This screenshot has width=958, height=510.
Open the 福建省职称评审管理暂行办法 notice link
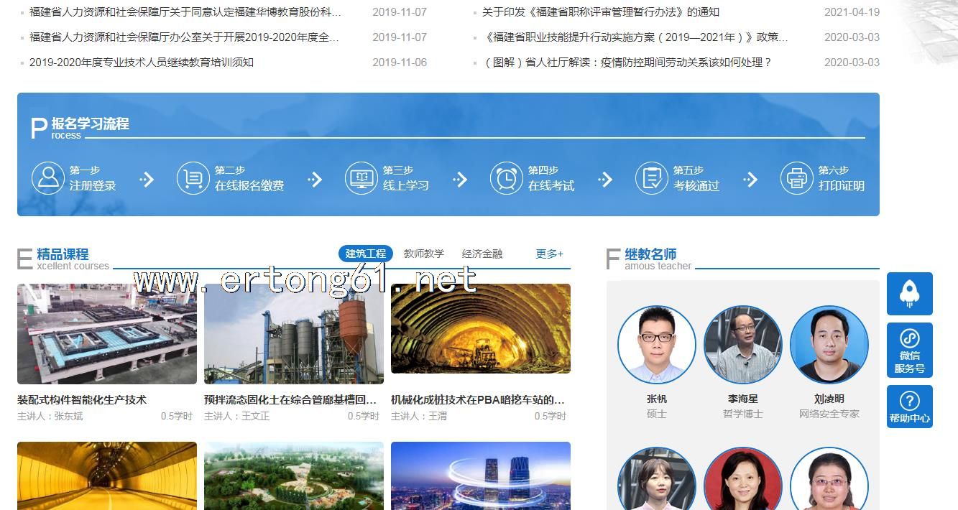coord(600,12)
